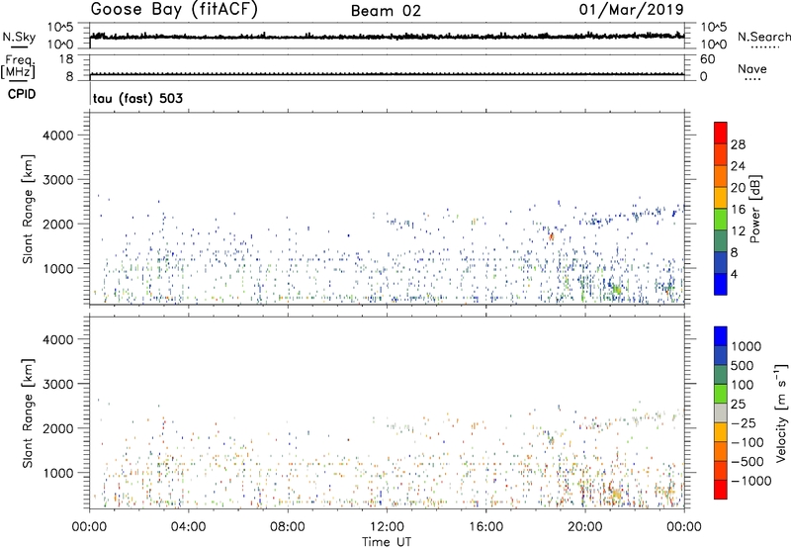Image resolution: width=791 pixels, height=548 pixels.
Task: Click the "Power [dB]" colorbar title
Action: pyautogui.click(x=754, y=209)
